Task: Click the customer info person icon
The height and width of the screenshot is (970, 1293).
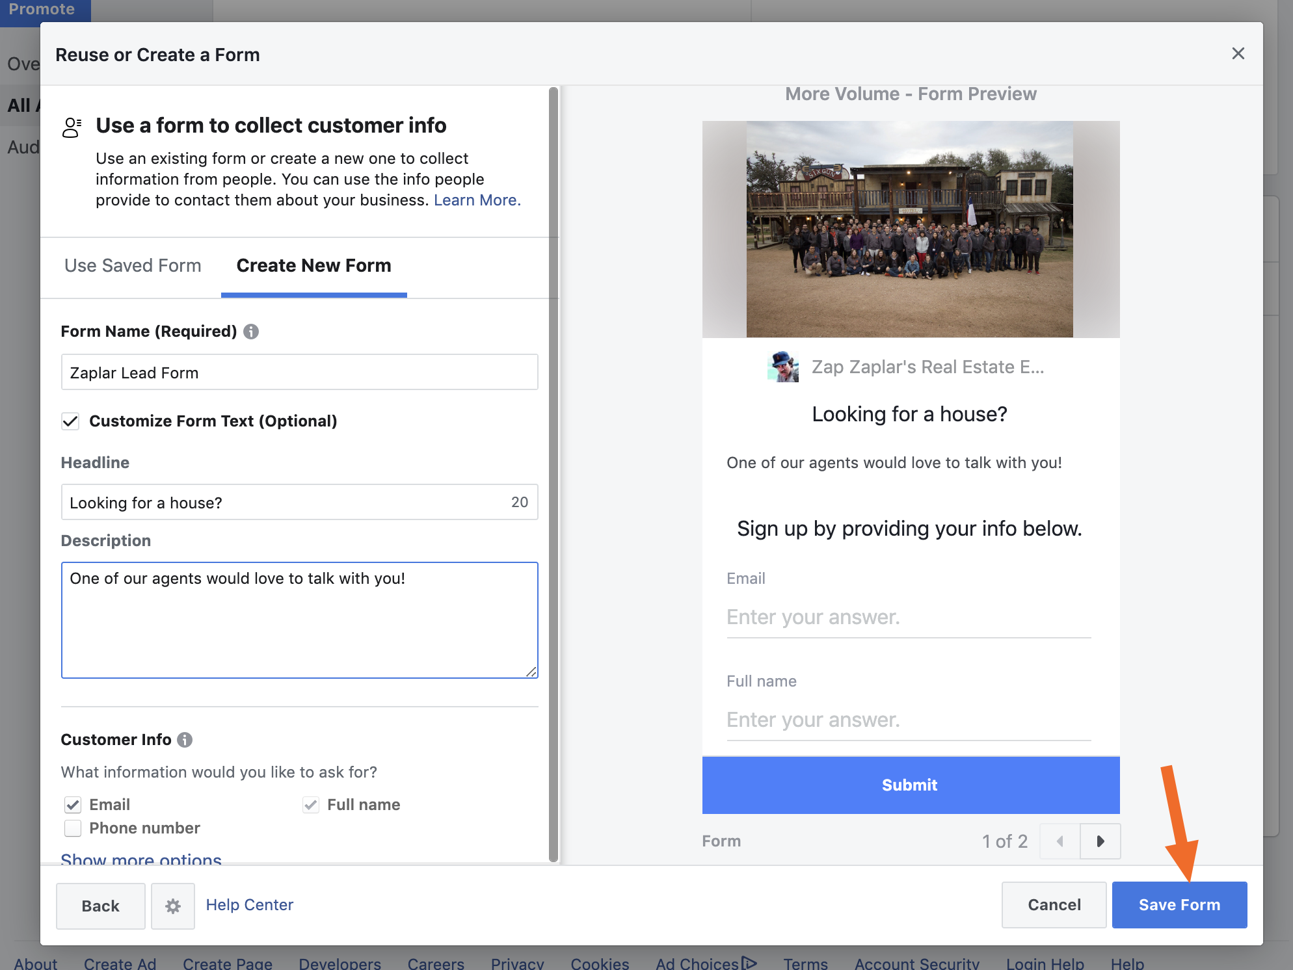Action: coord(72,127)
